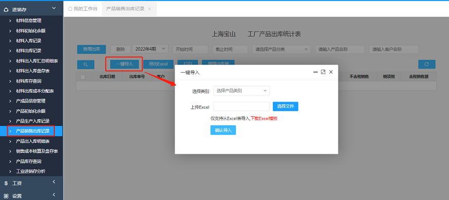Open 工业进销存分析 menu item
The image size is (449, 200).
(31, 172)
